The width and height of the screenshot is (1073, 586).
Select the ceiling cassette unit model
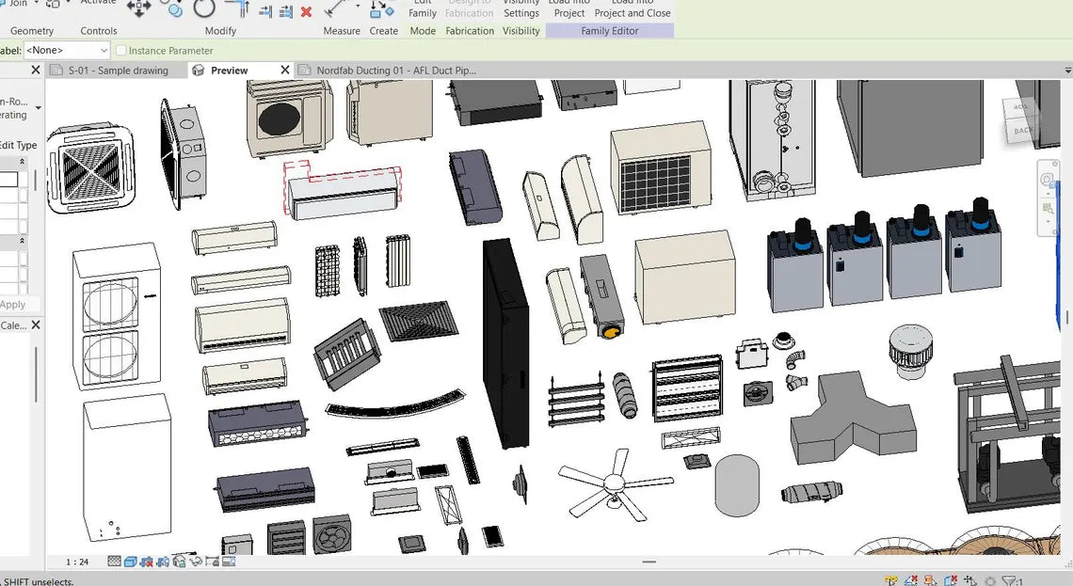click(90, 169)
